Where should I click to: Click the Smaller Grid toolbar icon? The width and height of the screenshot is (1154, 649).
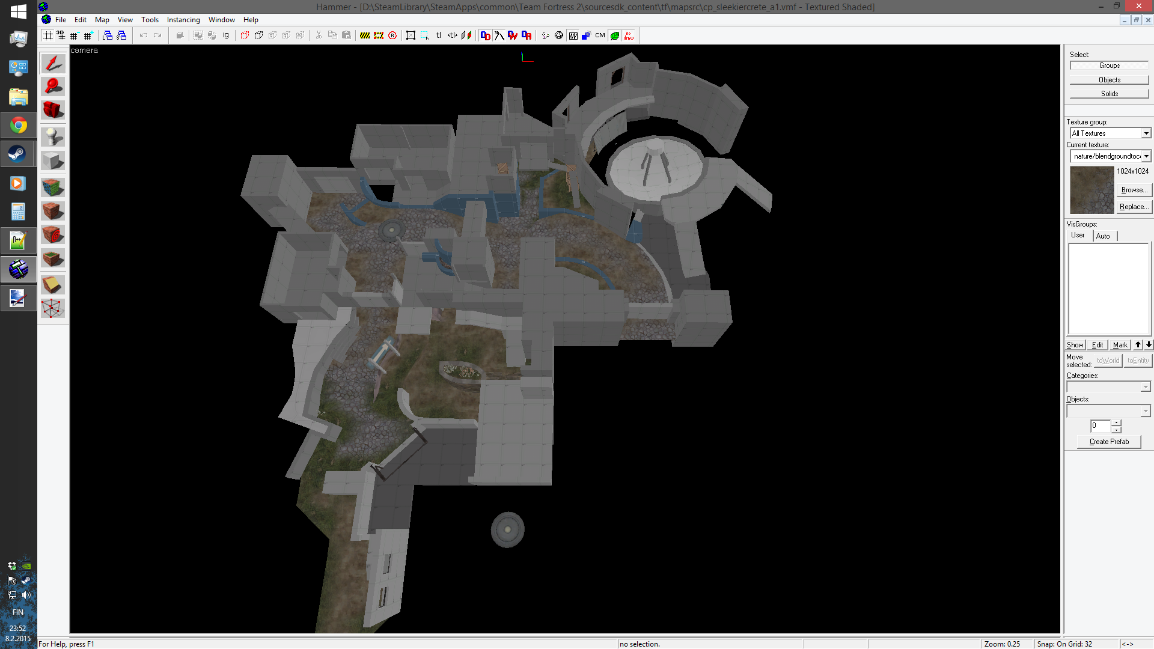(x=74, y=35)
